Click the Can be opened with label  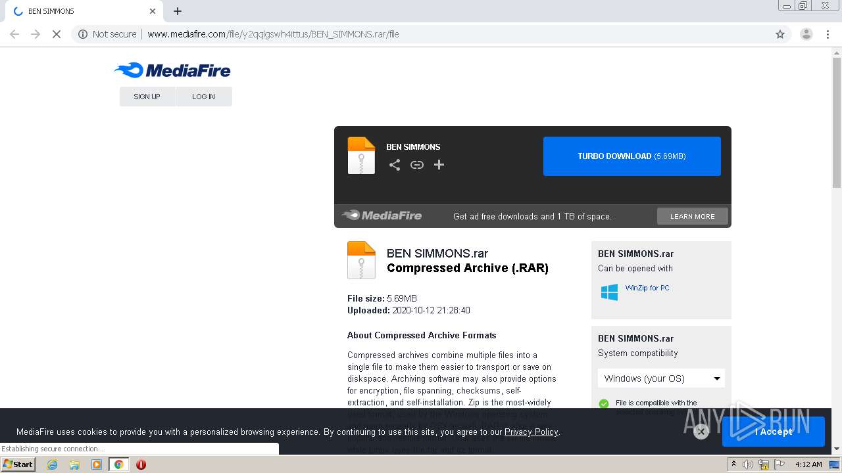(635, 268)
